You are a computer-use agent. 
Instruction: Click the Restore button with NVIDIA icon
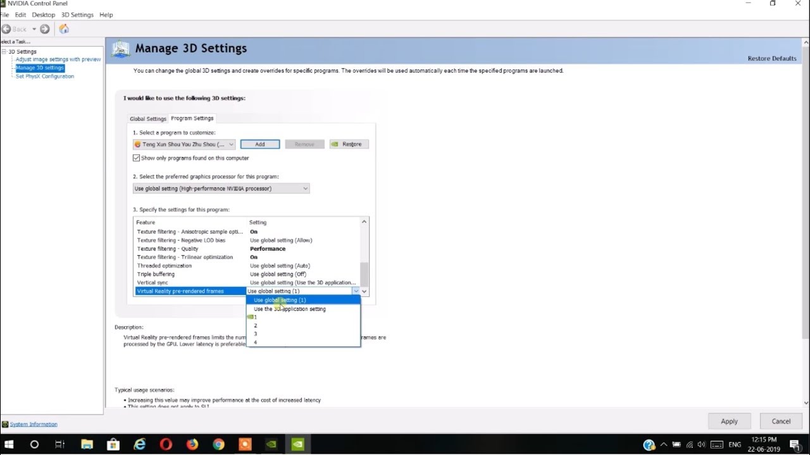point(349,144)
